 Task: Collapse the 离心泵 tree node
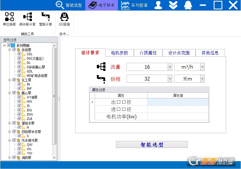coord(10,93)
